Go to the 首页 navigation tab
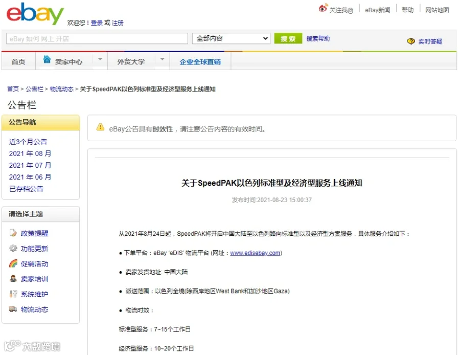This screenshot has width=460, height=355. pos(18,62)
